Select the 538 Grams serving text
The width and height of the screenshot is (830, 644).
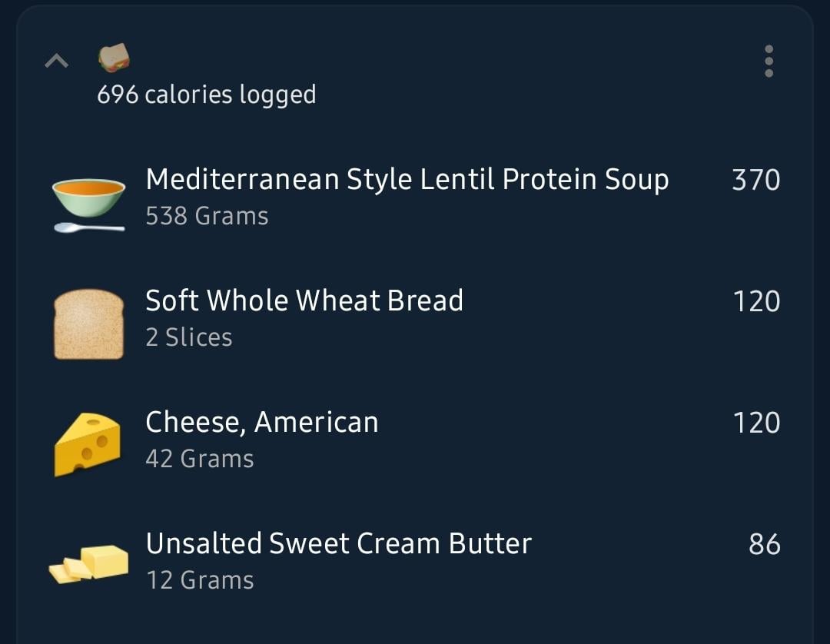(207, 216)
